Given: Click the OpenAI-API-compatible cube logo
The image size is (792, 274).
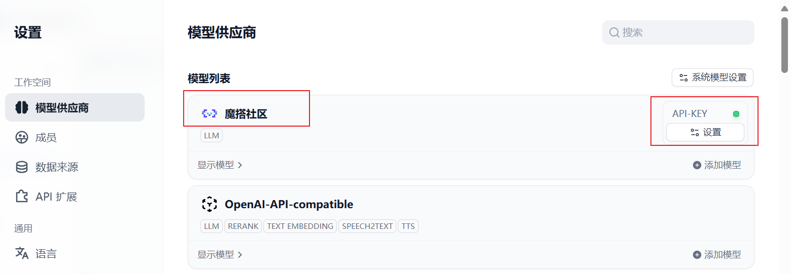Looking at the screenshot, I should (209, 204).
